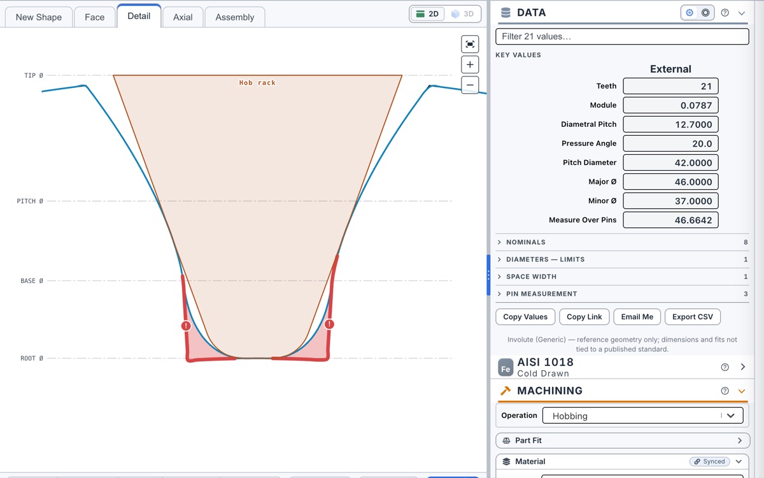Click the right red warning marker on the tooth profile

pos(329,324)
